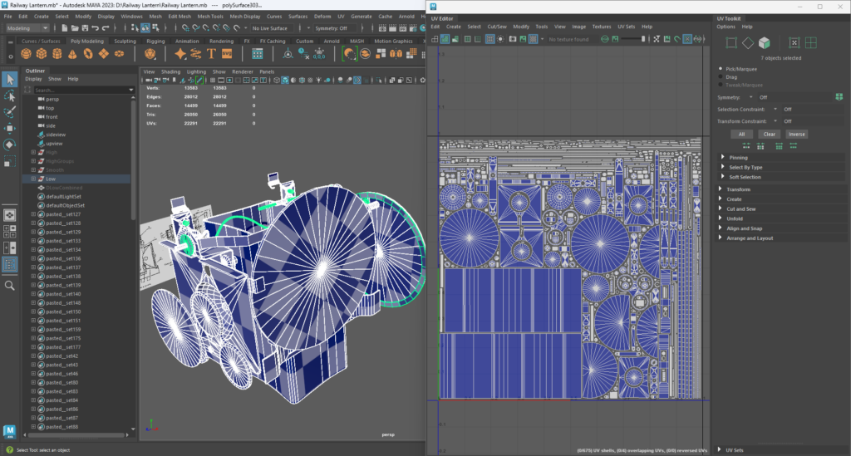
Task: Open the Modeling workspace dropdown
Action: point(28,27)
